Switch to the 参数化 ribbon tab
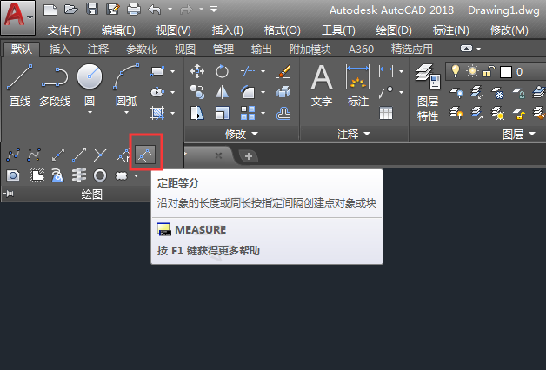 (142, 49)
